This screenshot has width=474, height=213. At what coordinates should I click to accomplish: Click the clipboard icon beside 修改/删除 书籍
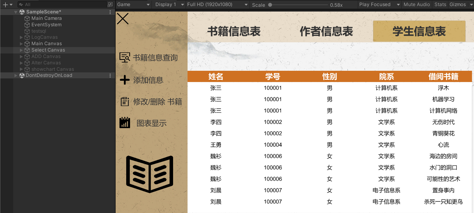coord(125,102)
